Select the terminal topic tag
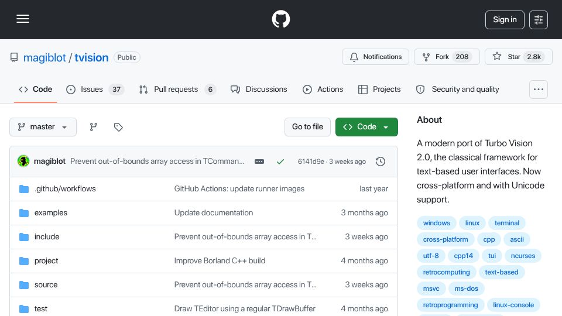Screen dimensions: 562x316 (x=507, y=223)
